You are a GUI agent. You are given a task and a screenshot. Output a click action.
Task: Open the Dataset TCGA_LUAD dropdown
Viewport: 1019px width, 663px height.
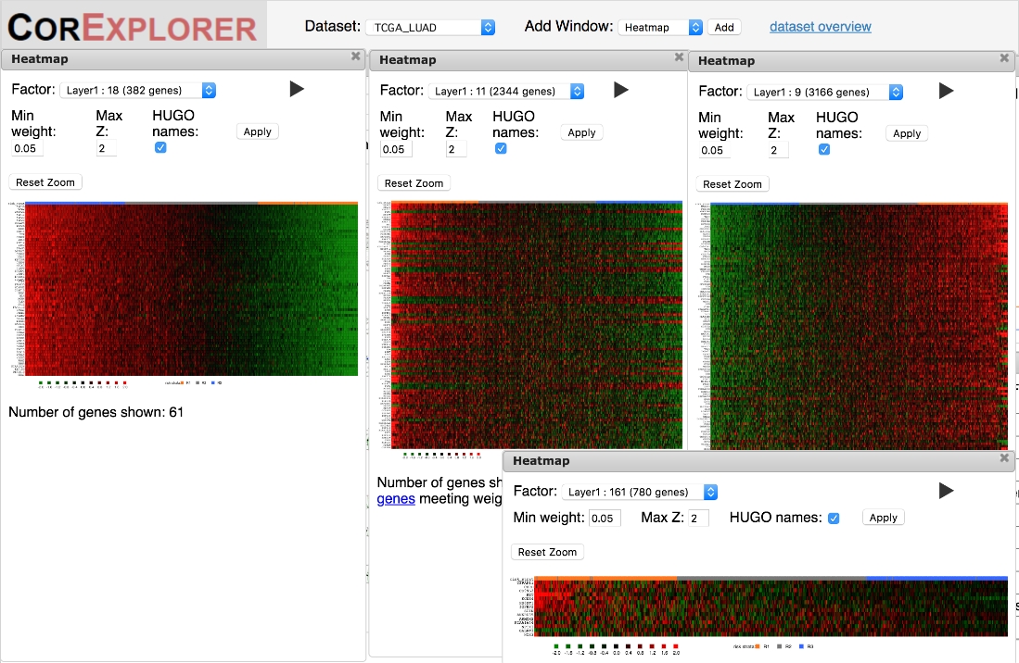point(430,27)
